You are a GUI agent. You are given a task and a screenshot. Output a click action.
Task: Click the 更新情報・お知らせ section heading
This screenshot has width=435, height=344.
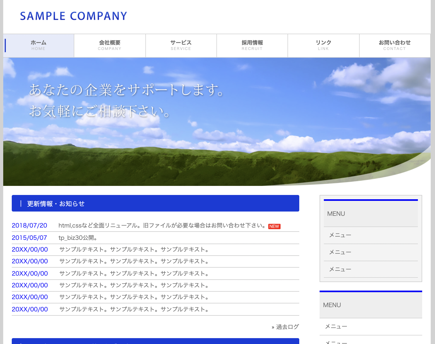56,204
